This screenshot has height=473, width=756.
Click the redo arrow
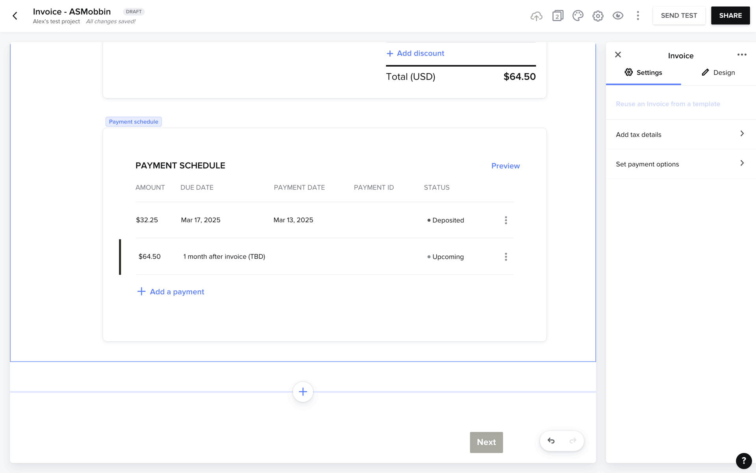(573, 441)
